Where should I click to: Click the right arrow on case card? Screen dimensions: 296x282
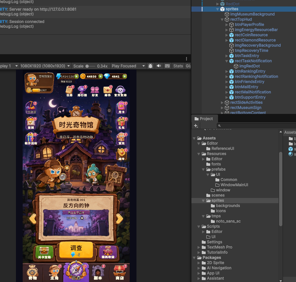tap(119, 219)
